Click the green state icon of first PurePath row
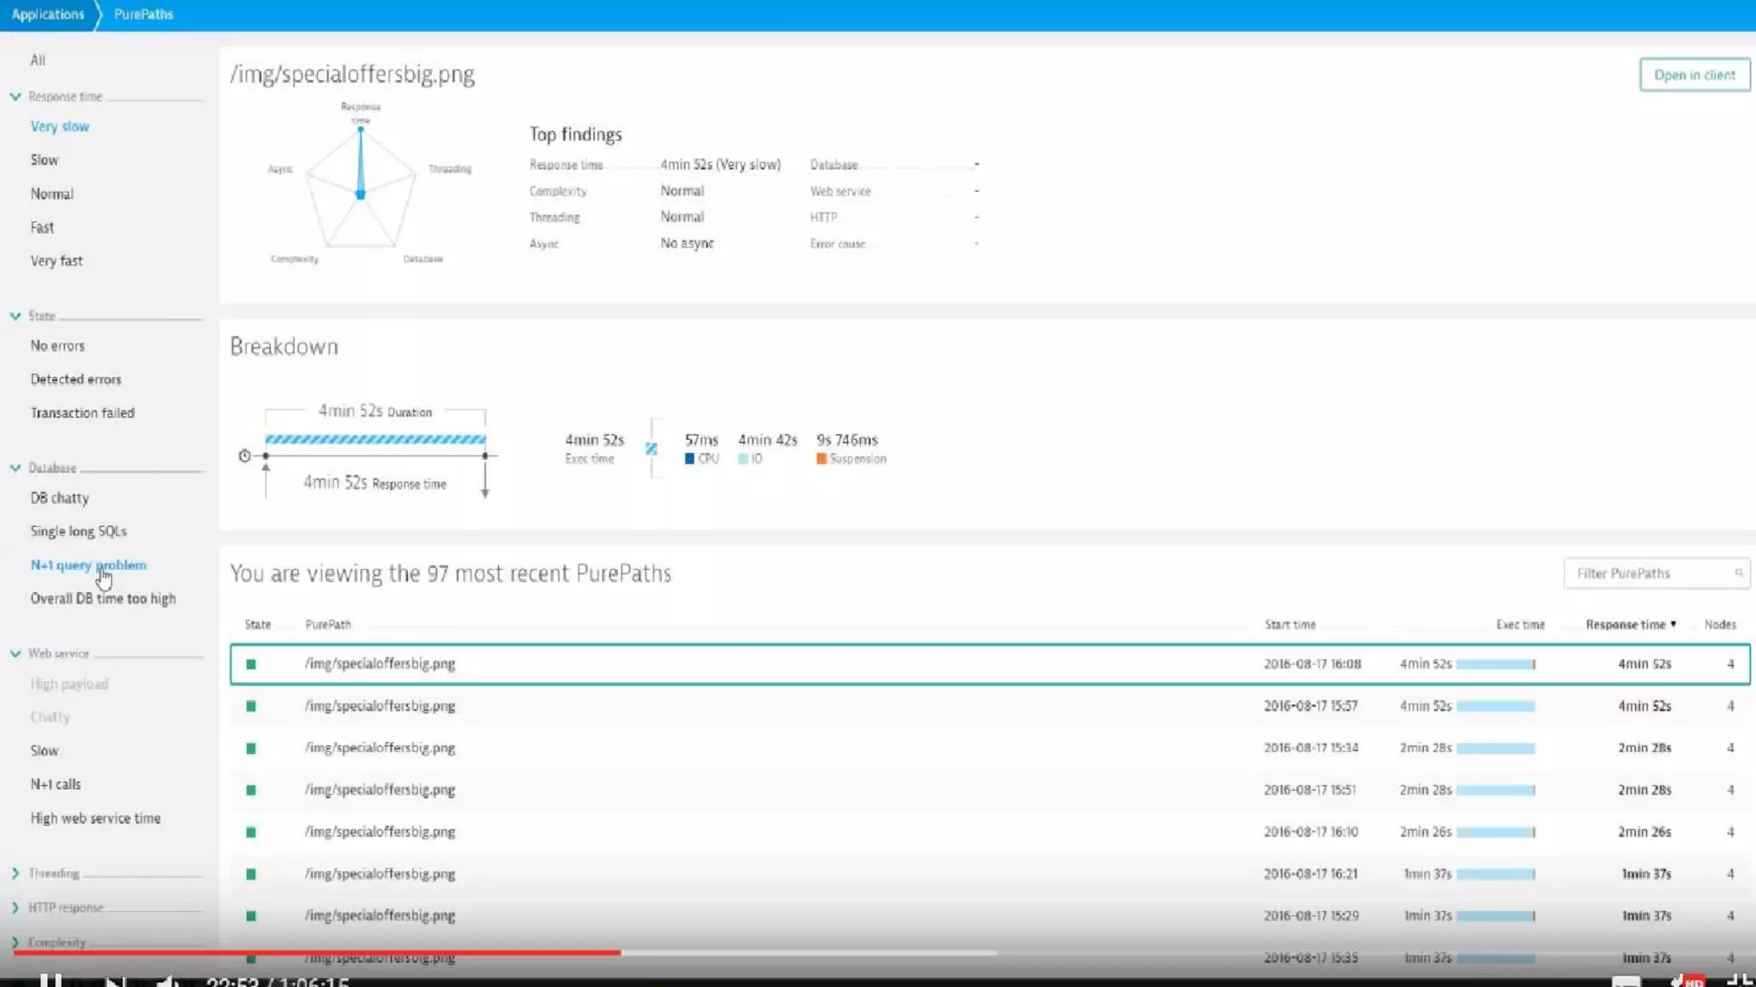 (250, 664)
